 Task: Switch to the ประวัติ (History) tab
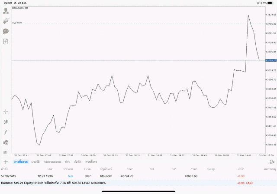[x=35, y=162]
